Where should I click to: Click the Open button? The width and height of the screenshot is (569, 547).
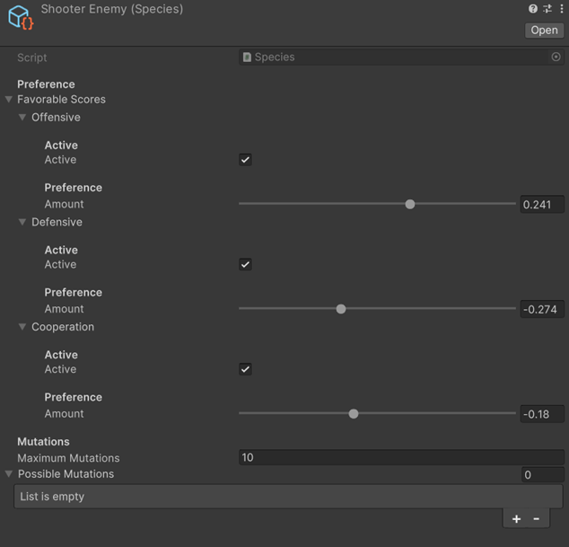tap(544, 31)
